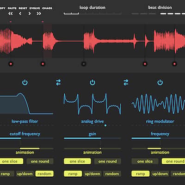Click the double left arrow navigation icon
185x185 pixels.
(x=11, y=13)
